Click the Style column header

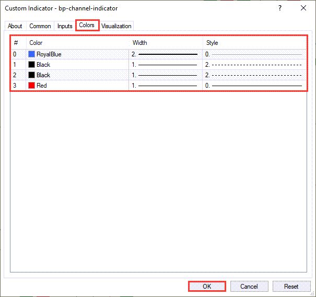pyautogui.click(x=254, y=43)
